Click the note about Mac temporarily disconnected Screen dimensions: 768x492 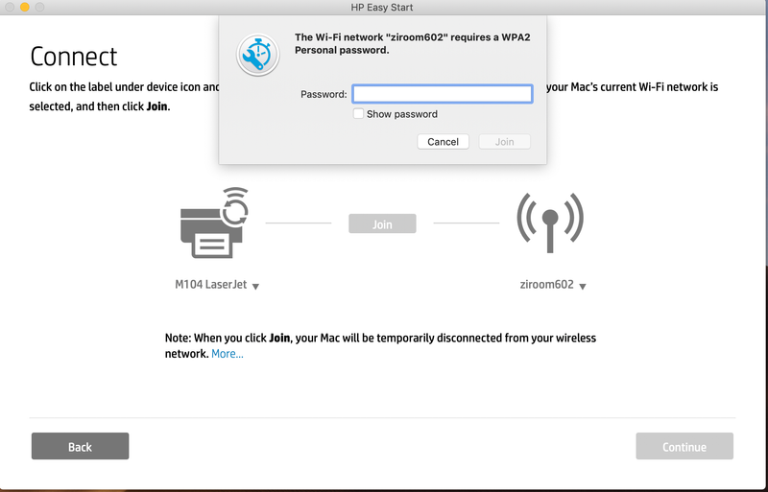380,345
